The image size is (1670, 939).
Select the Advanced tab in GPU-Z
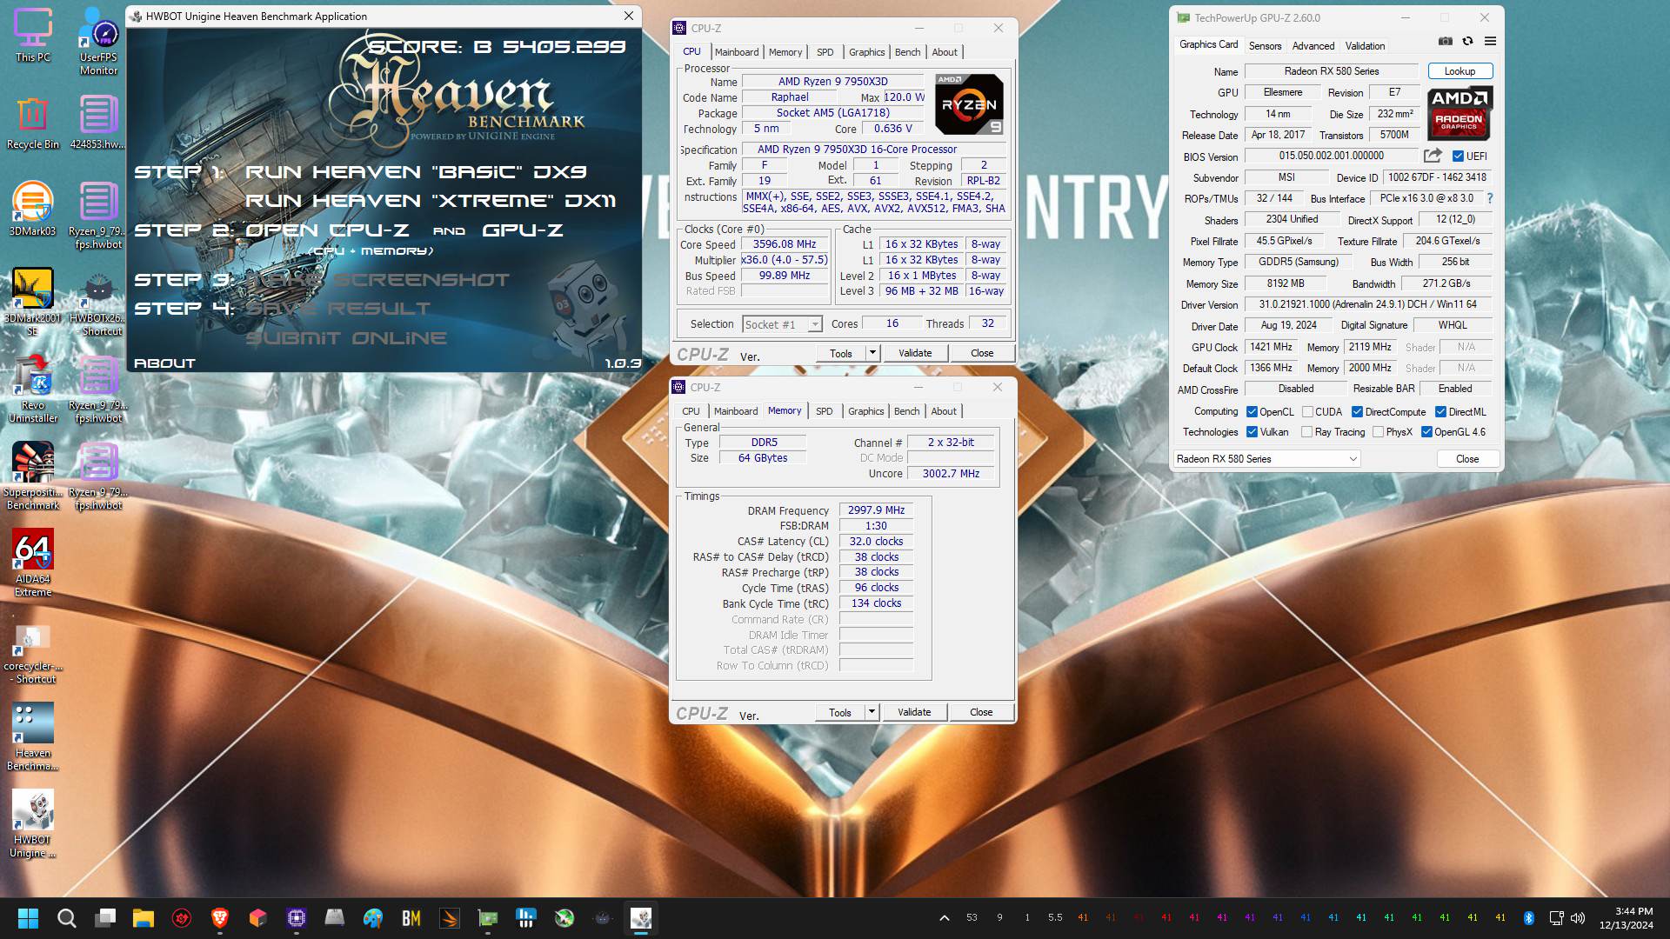[1313, 46]
